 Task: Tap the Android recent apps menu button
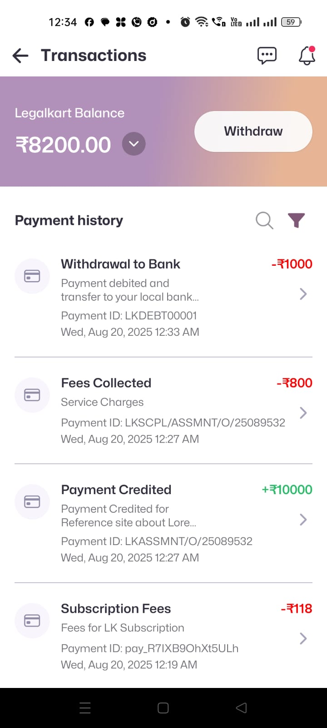(85, 708)
